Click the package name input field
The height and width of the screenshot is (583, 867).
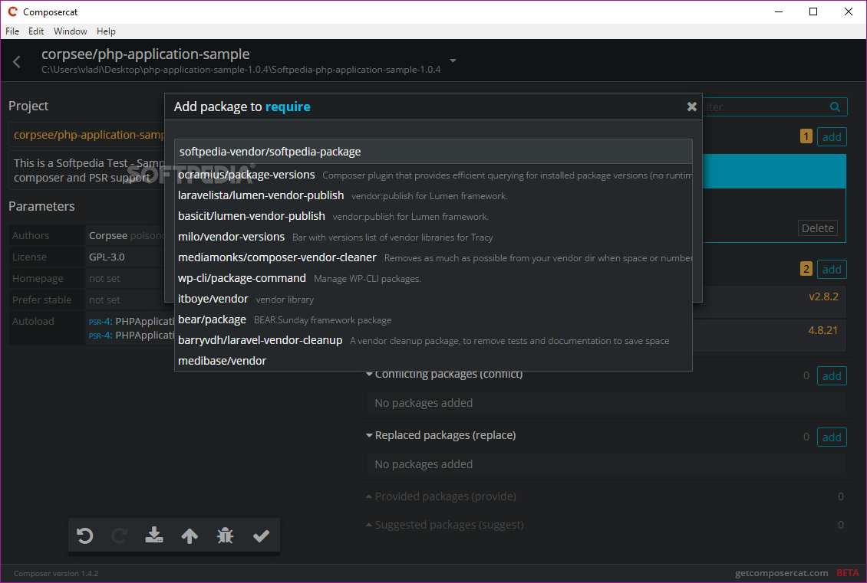433,151
